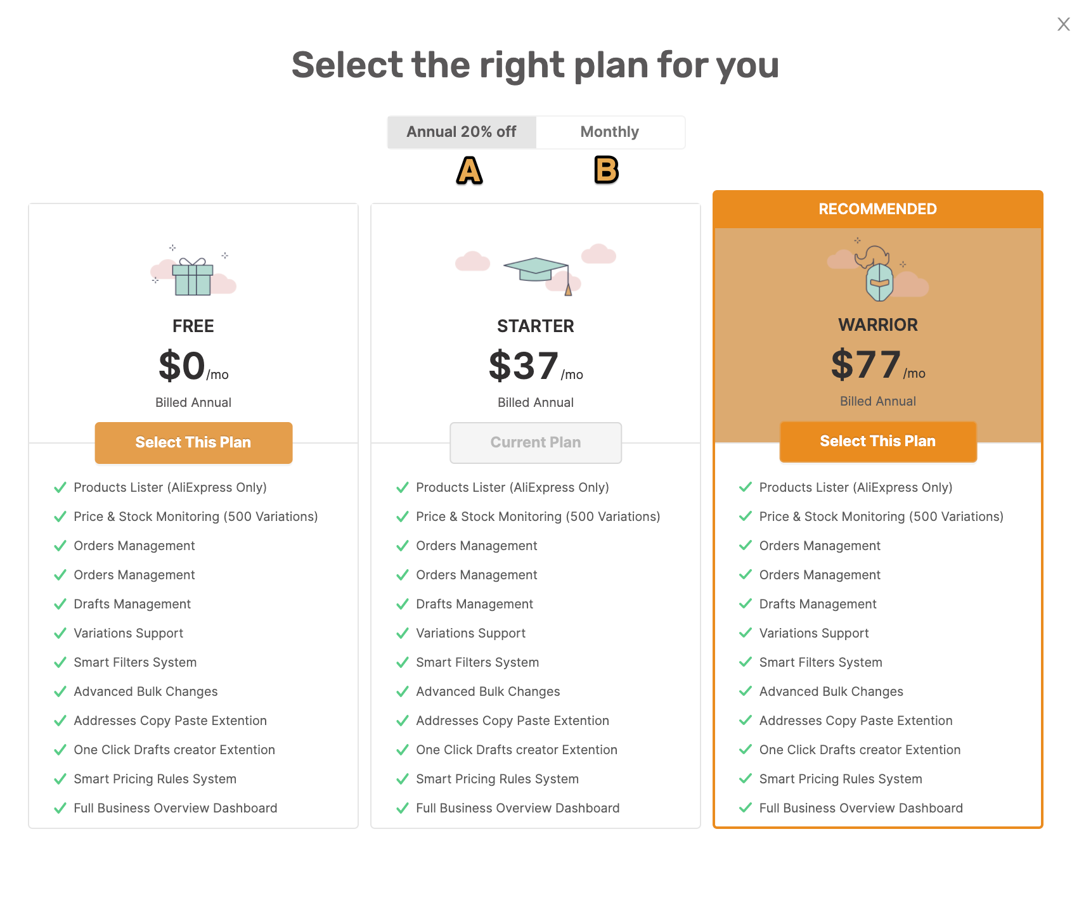Image resolution: width=1079 pixels, height=905 pixels.
Task: Click the checkmark beside Products Lister in FREE
Action: click(x=60, y=487)
